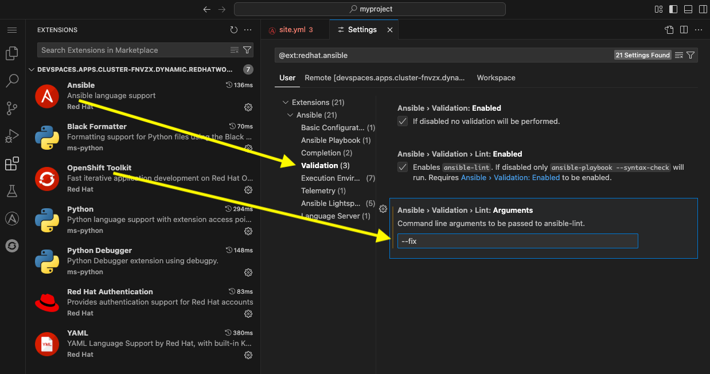
Task: Open the Explorer view in the activity bar
Action: [12, 53]
